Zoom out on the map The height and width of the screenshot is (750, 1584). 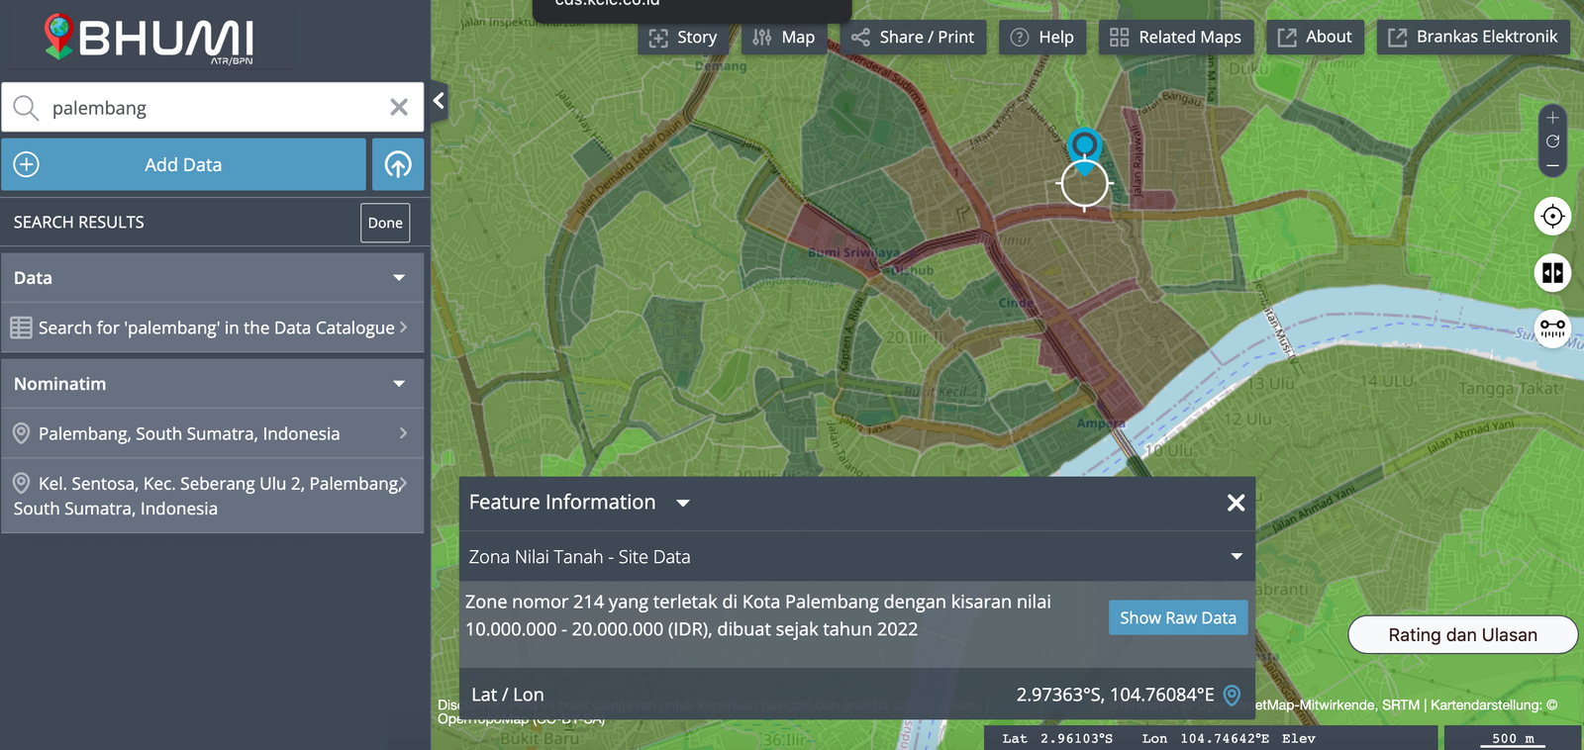pos(1552,165)
